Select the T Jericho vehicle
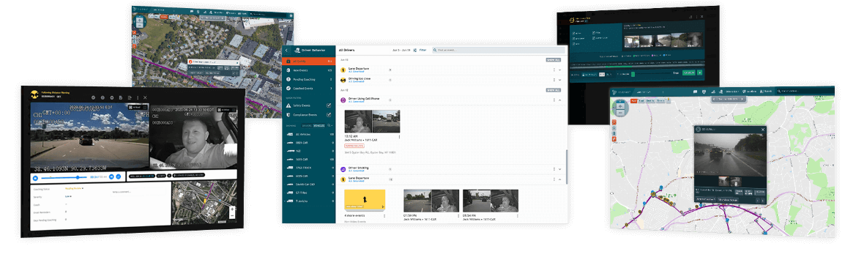The height and width of the screenshot is (268, 856). click(309, 201)
